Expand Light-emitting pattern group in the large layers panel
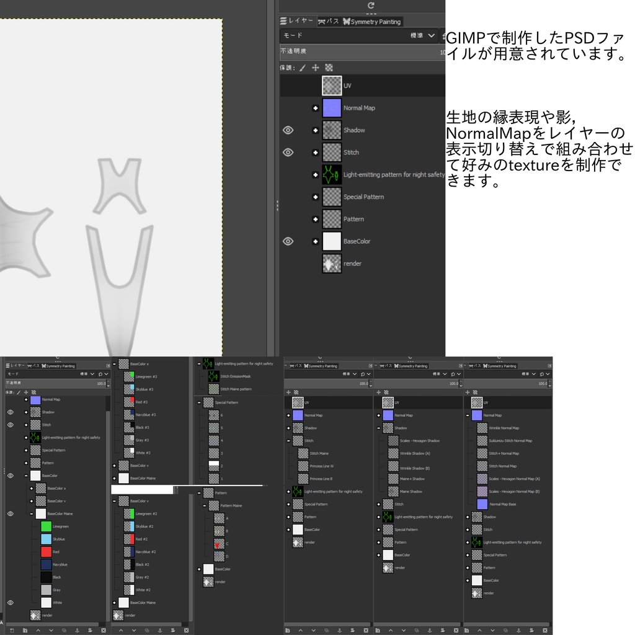The width and height of the screenshot is (635, 635). coord(316,174)
